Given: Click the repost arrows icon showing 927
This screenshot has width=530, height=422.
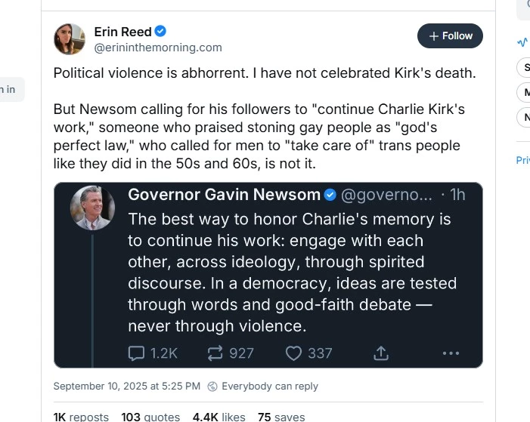Looking at the screenshot, I should click(214, 353).
